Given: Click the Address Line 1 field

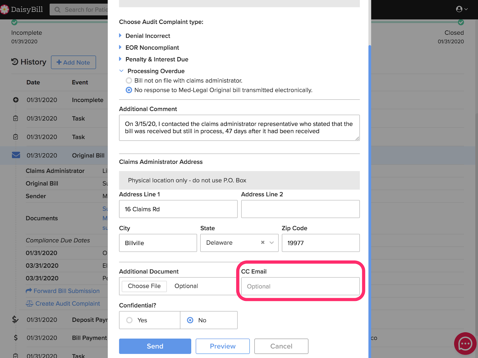Looking at the screenshot, I should click(x=178, y=209).
